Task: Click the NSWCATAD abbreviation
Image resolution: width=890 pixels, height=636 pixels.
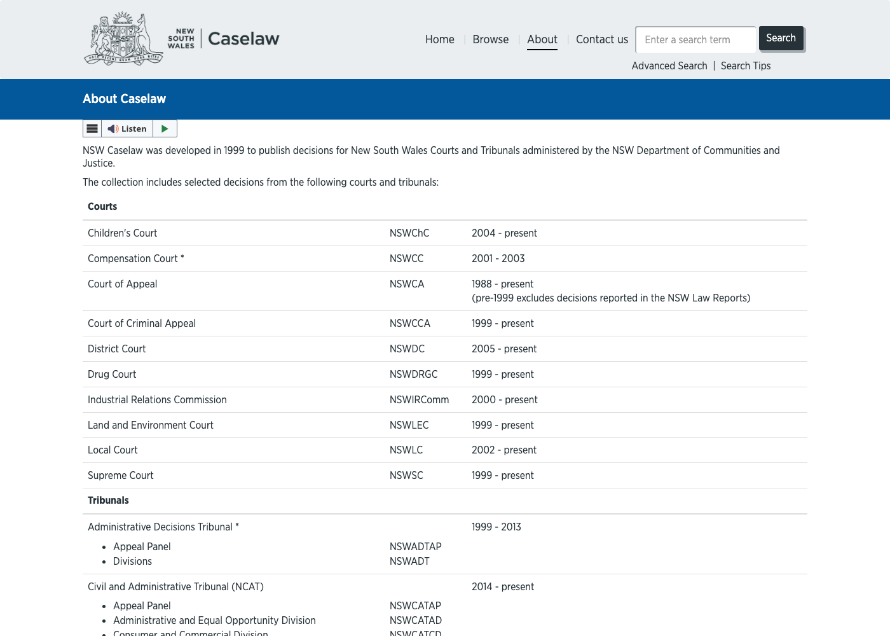Action: coord(416,621)
